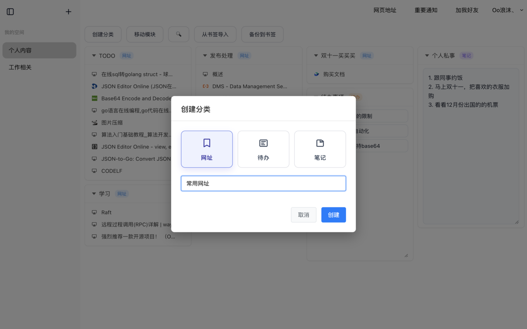The image size is (527, 329).
Task: Click the 从书签导入 button
Action: point(215,34)
